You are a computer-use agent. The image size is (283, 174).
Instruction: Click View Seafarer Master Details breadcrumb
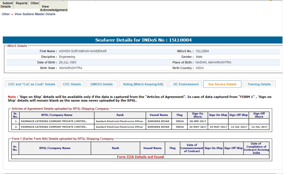(35, 14)
